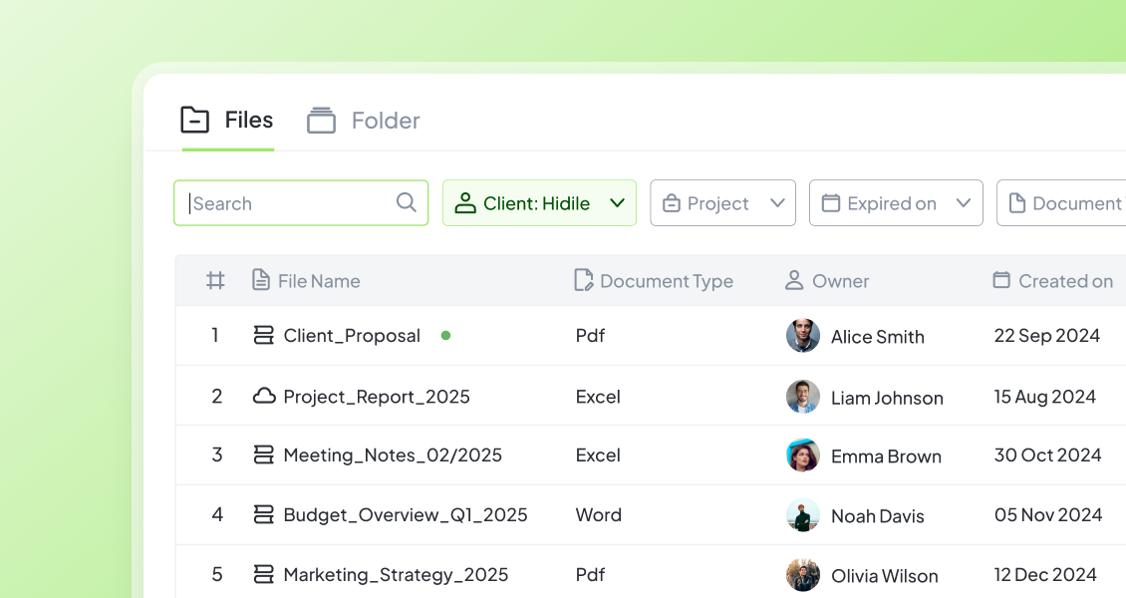Open the Document filter dropdown

1061,203
